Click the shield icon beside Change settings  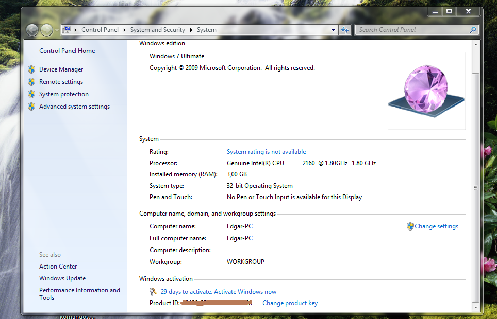(410, 226)
